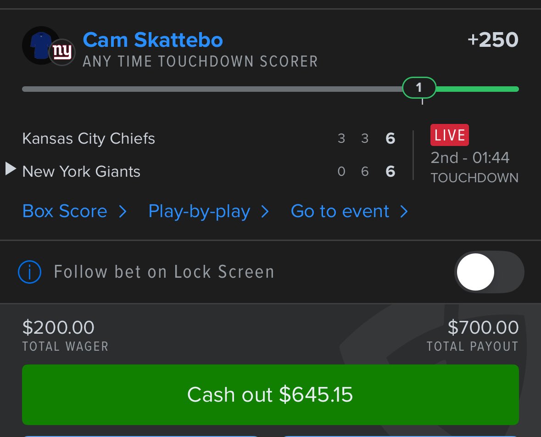Open Cam Skattebo's player name link
Viewport: 541px width, 437px height.
click(x=153, y=40)
